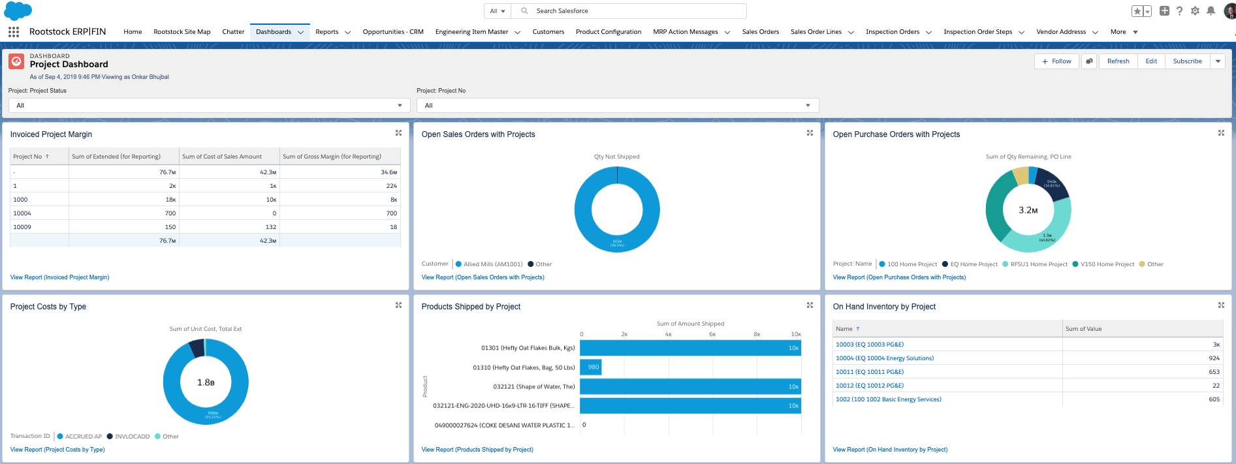Open Engineering Item Master dropdown chevron
Viewport: 1236px width, 464px height.
coord(517,32)
